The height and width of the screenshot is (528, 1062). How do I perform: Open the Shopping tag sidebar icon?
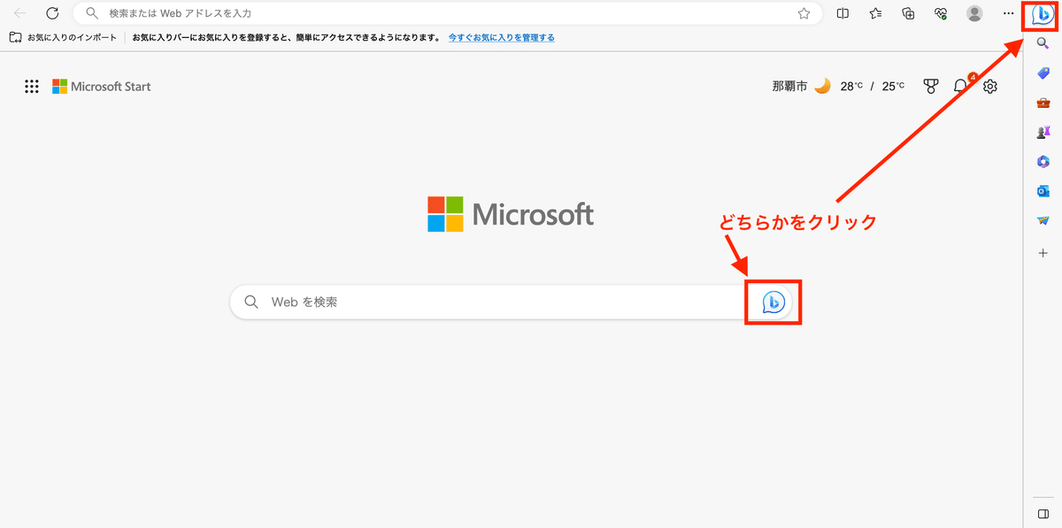tap(1043, 73)
